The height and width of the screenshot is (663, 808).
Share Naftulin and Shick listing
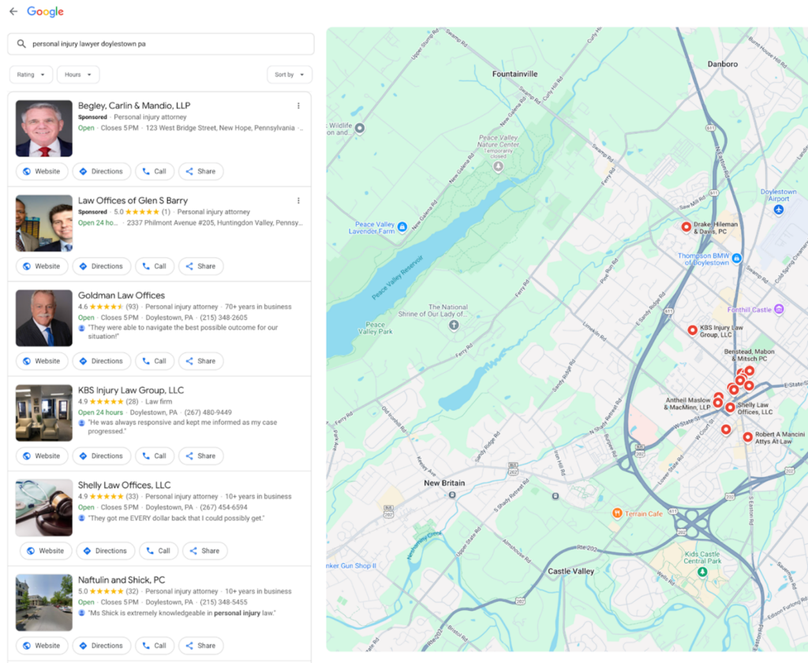tap(201, 646)
